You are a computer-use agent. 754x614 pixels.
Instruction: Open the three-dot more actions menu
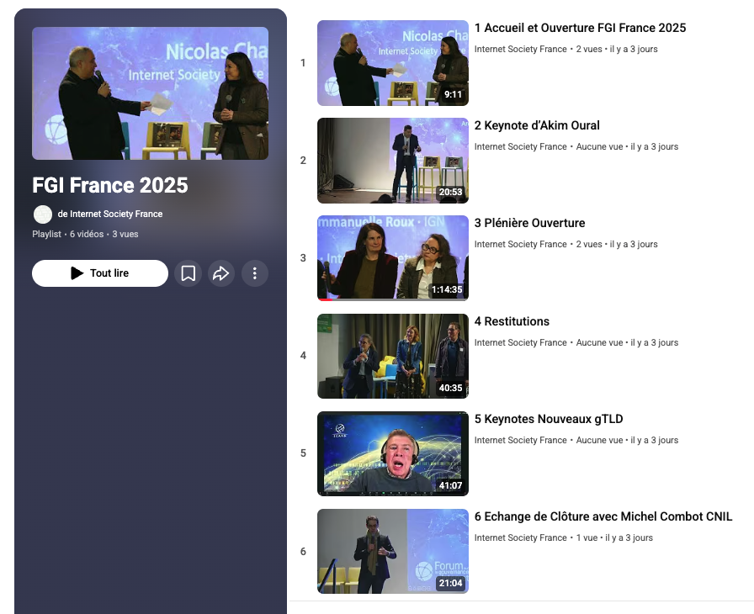(x=255, y=273)
